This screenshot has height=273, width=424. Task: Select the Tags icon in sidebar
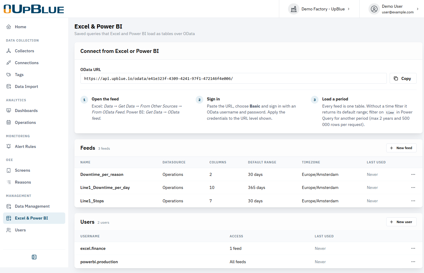click(9, 75)
